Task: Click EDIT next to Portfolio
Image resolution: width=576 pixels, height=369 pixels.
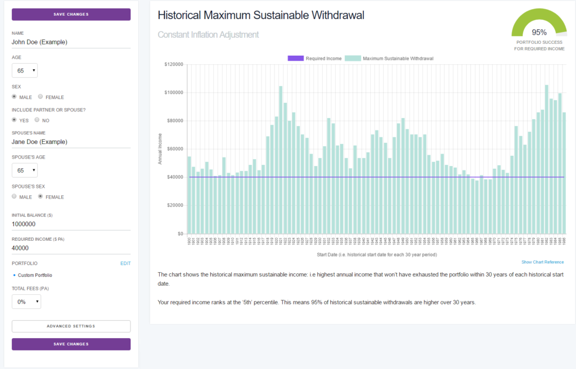Action: [125, 263]
